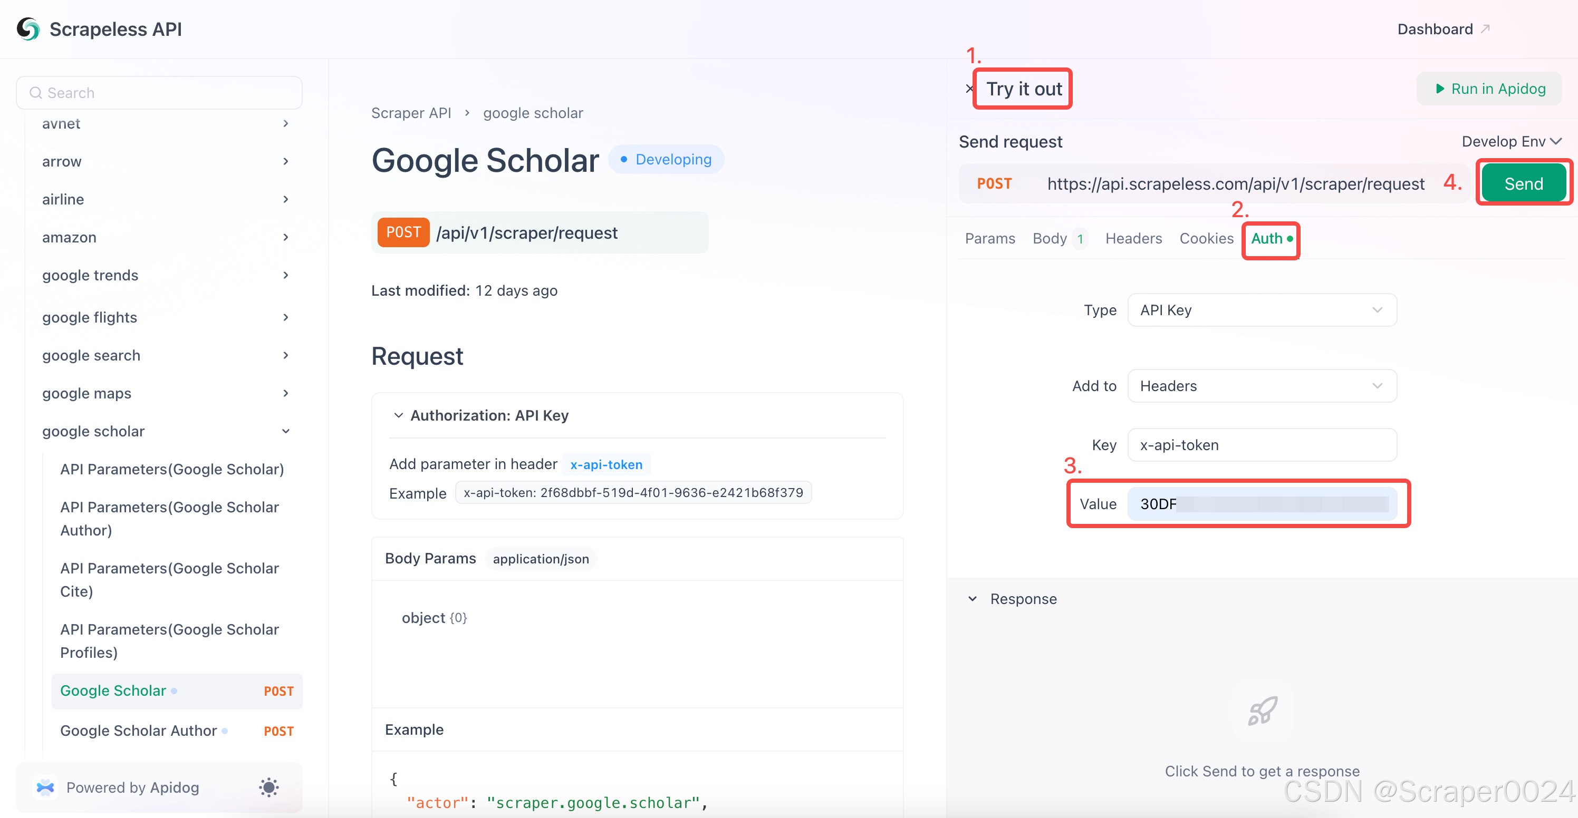The image size is (1578, 818).
Task: Switch to the Headers tab
Action: [1133, 239]
